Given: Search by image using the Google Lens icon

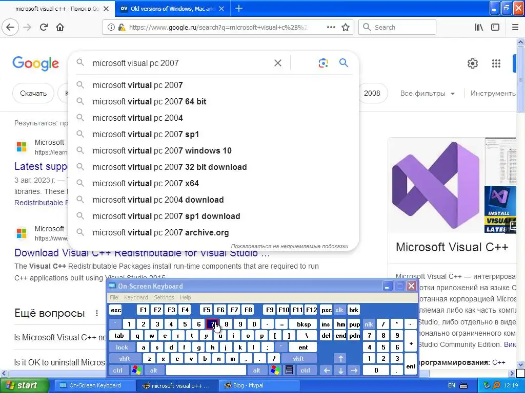Looking at the screenshot, I should (323, 63).
